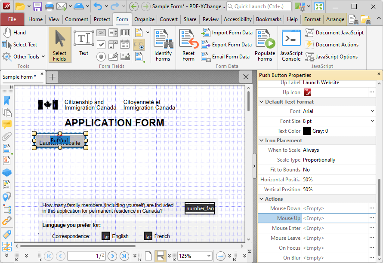
Task: Add an OK push button field
Action: click(101, 33)
